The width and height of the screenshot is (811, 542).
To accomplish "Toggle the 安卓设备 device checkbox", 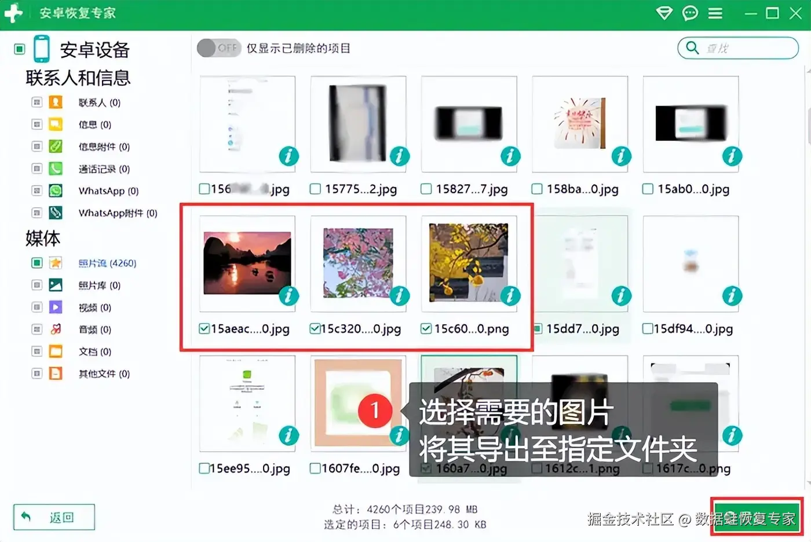I will [20, 49].
